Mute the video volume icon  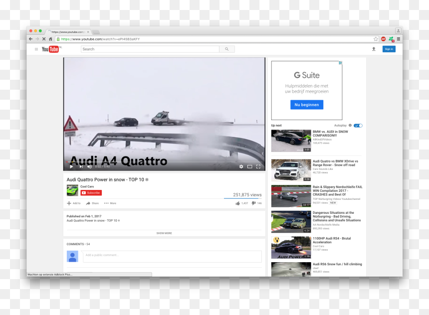click(89, 166)
